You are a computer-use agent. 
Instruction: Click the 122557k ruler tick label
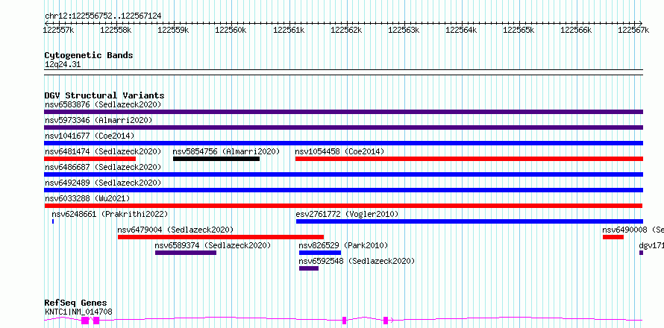tap(59, 30)
